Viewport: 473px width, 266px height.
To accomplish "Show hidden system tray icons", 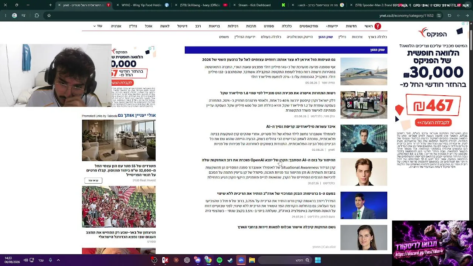I will pyautogui.click(x=58, y=260).
